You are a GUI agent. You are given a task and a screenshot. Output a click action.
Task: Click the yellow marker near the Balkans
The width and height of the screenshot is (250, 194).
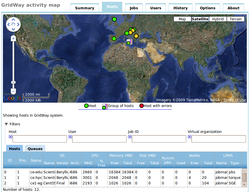pos(136,36)
